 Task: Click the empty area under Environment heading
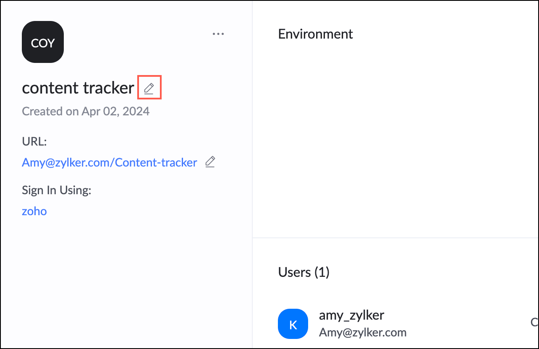coord(395,138)
